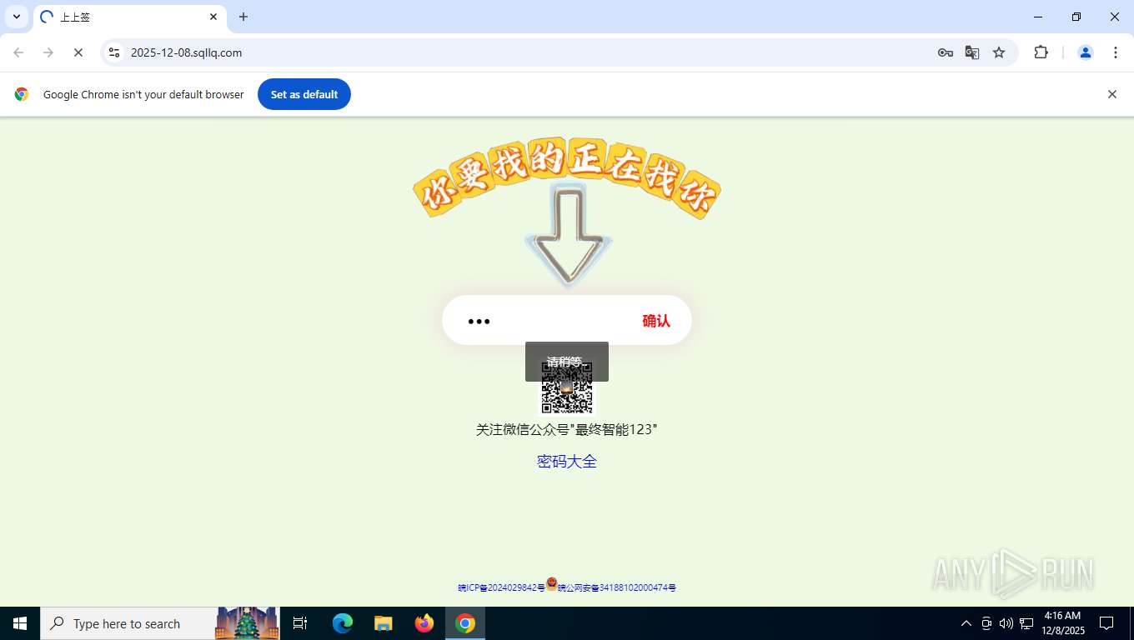Minimize the Chrome window

click(x=1038, y=17)
